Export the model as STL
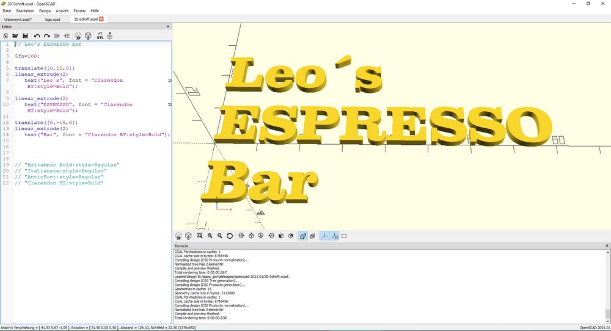 point(100,36)
